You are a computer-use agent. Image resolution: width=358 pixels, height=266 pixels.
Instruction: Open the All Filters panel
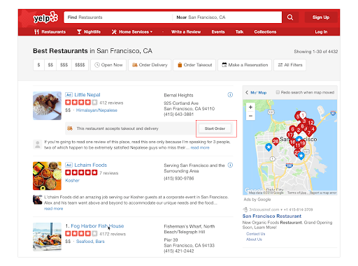point(290,65)
